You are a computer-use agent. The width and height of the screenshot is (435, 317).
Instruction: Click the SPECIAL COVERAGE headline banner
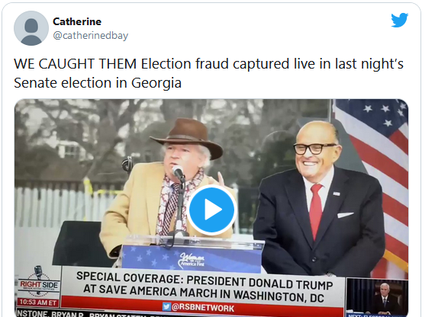point(204,287)
